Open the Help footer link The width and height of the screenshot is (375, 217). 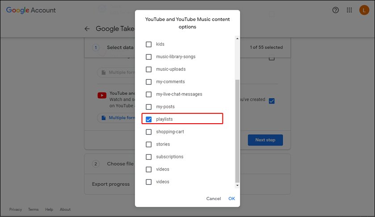click(x=49, y=209)
